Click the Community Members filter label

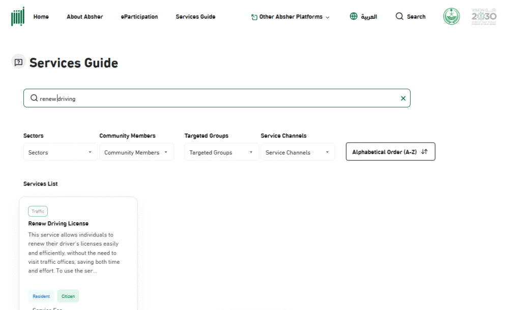pos(127,136)
